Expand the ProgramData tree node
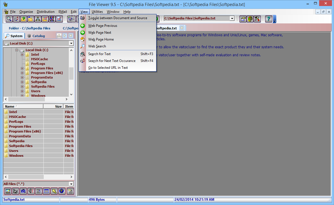 pyautogui.click(x=22, y=77)
